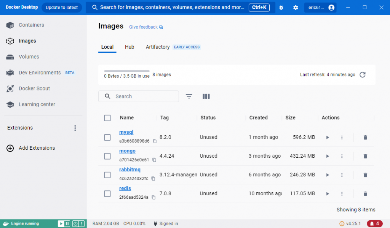Open the mongo image link
The image size is (390, 228).
pos(127,151)
